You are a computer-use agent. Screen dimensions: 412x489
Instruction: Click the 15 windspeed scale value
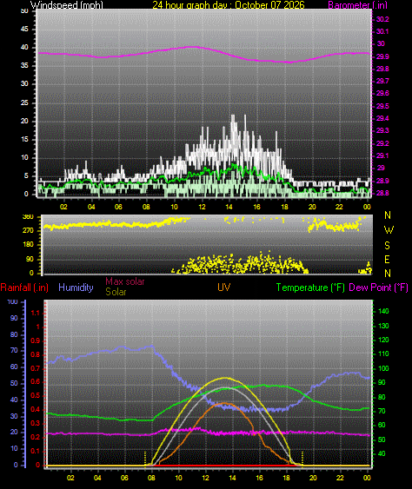[24, 139]
